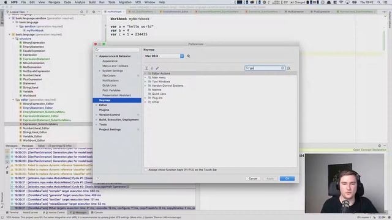
Task: Click the "compile" target execution time message
Action: (56, 191)
